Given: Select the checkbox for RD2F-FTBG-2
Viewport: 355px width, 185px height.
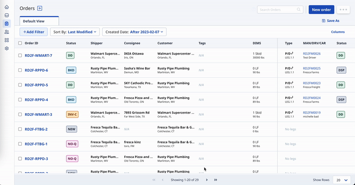Looking at the screenshot, I should coord(20,129).
